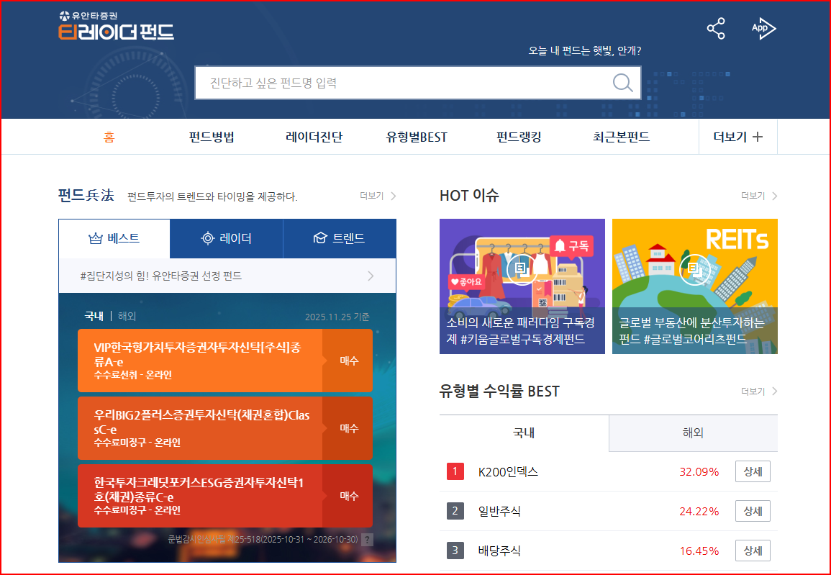Click the plus icon beside 더보기
The height and width of the screenshot is (575, 831).
pos(758,137)
